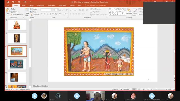The image size is (180, 101).
Task: Toggle Italic formatting
Action: tap(45, 14)
